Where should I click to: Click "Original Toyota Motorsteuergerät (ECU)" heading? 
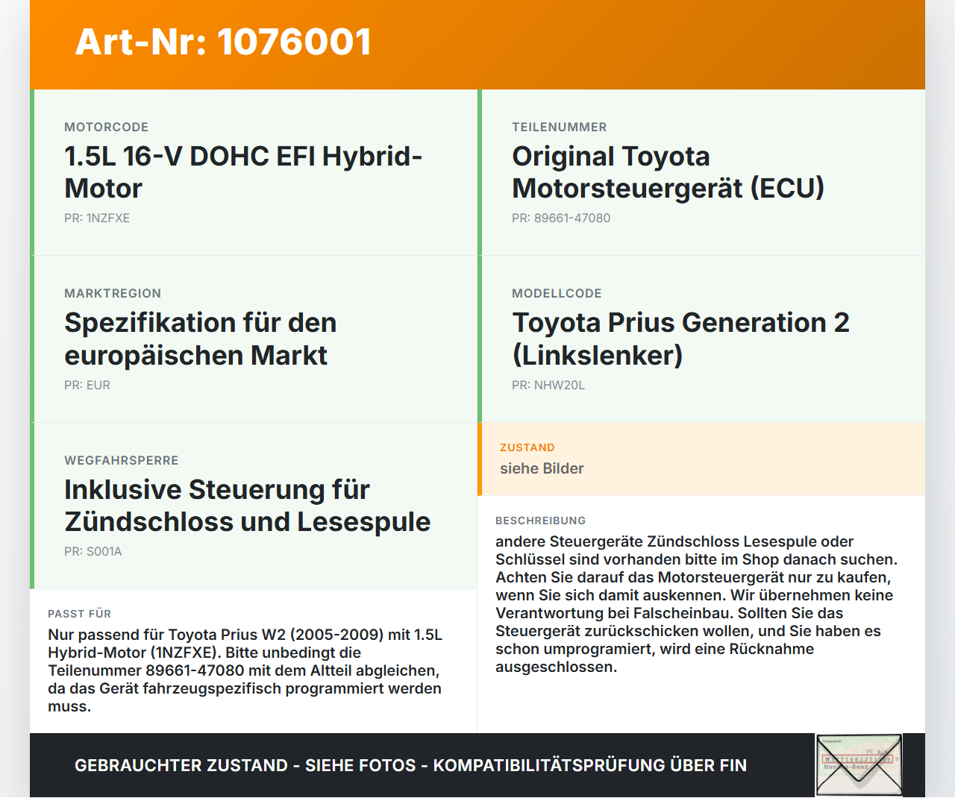(x=668, y=172)
